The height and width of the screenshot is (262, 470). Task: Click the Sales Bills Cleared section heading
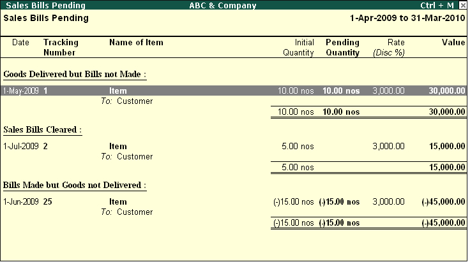43,130
